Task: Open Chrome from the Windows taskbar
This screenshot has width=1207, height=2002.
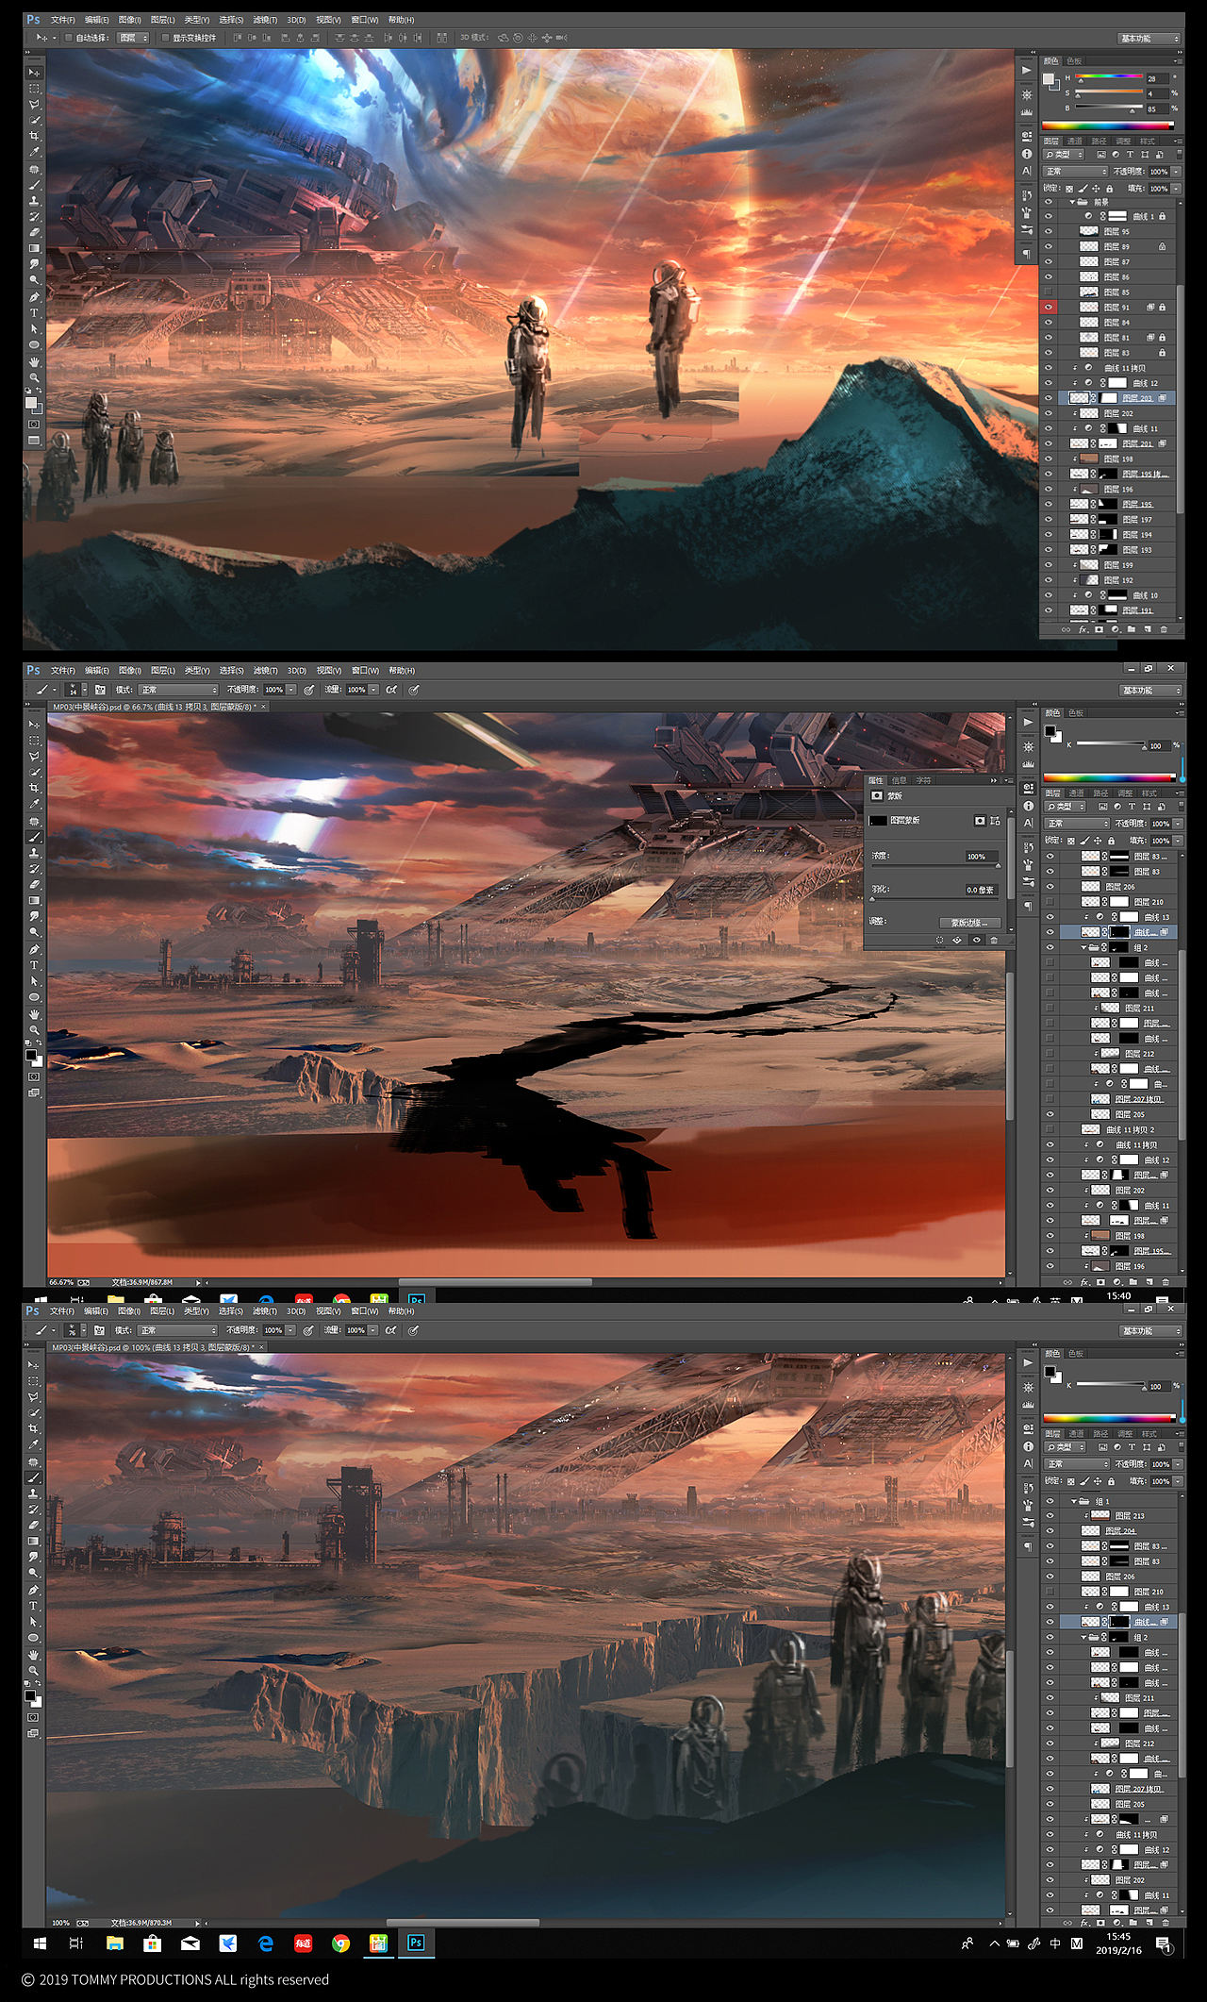Action: click(x=341, y=1944)
